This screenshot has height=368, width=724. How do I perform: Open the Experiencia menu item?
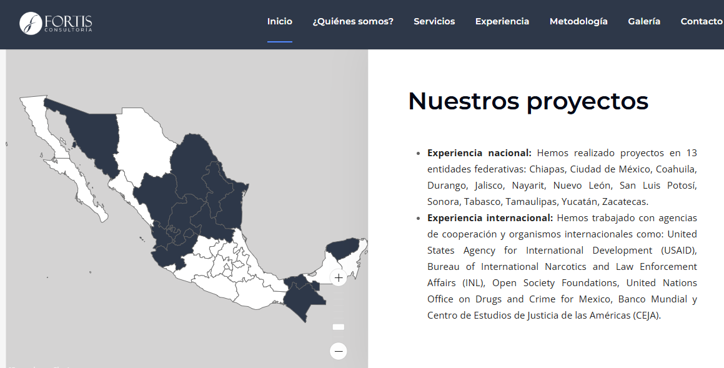tap(502, 21)
